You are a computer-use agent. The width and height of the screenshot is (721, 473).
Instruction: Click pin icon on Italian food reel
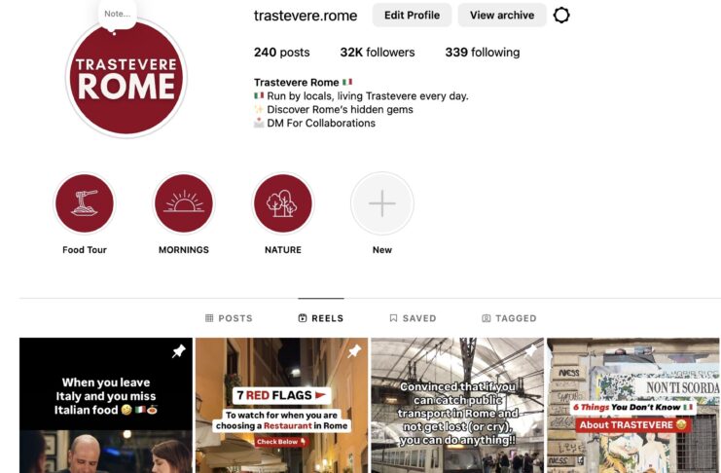[x=179, y=351]
